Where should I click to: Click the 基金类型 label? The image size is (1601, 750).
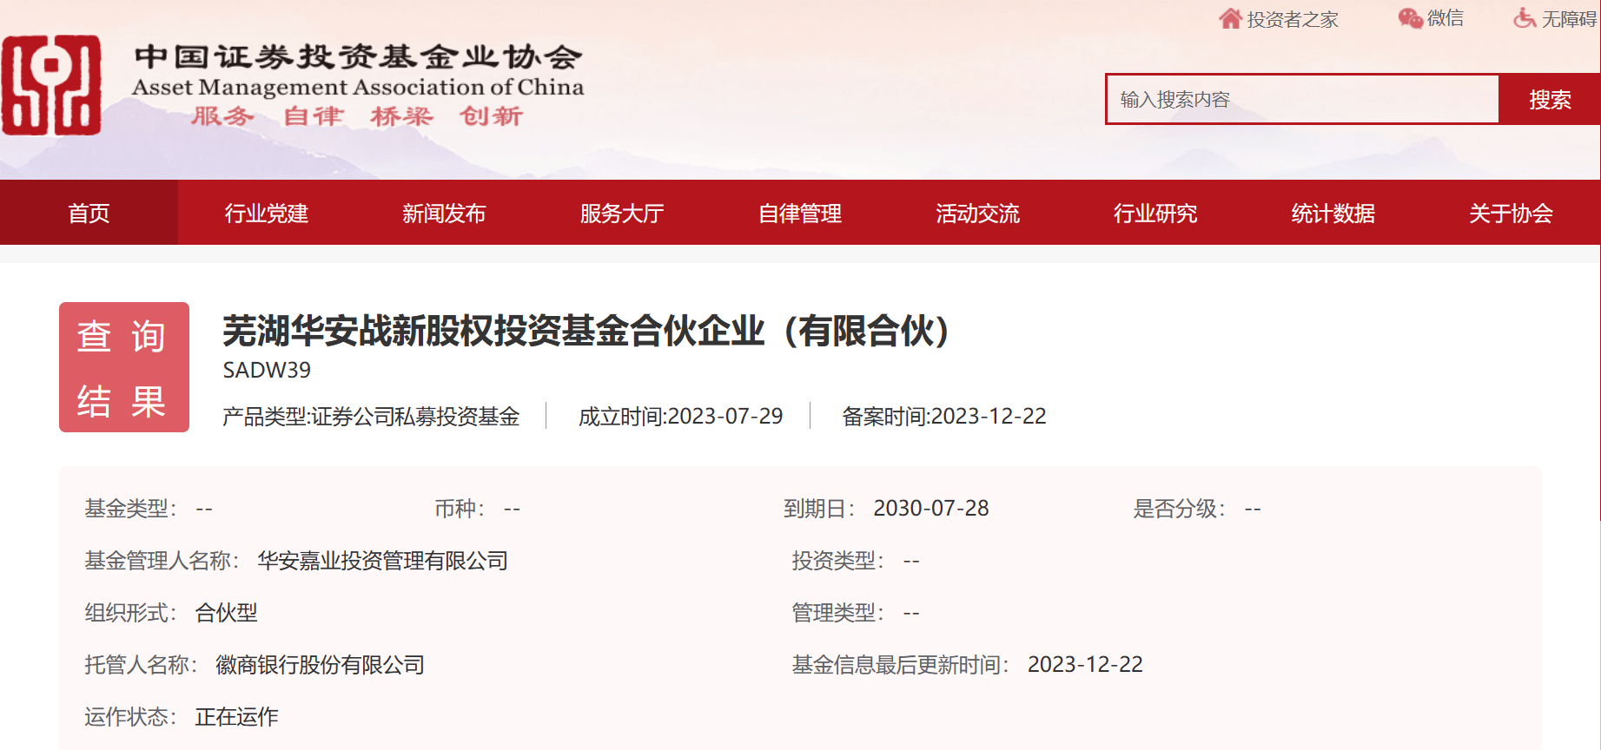(x=130, y=509)
